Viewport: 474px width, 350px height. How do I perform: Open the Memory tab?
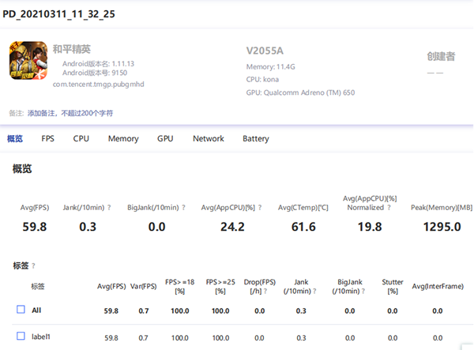pyautogui.click(x=123, y=139)
